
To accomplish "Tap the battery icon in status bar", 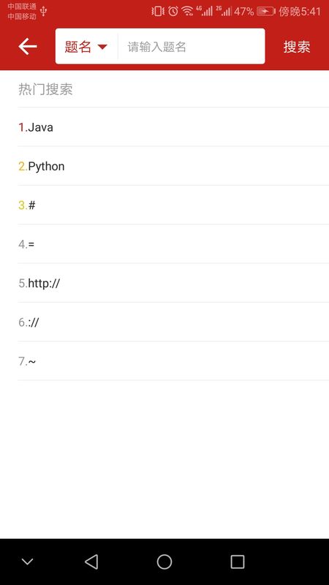I will coord(266,12).
